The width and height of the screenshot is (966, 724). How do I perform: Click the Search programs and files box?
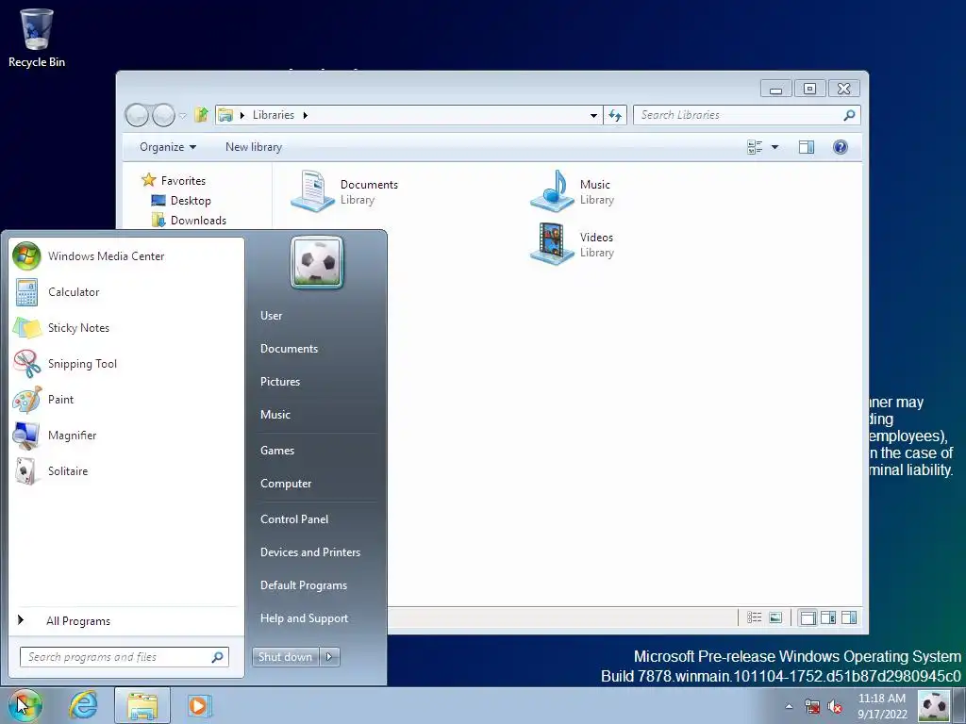point(125,657)
